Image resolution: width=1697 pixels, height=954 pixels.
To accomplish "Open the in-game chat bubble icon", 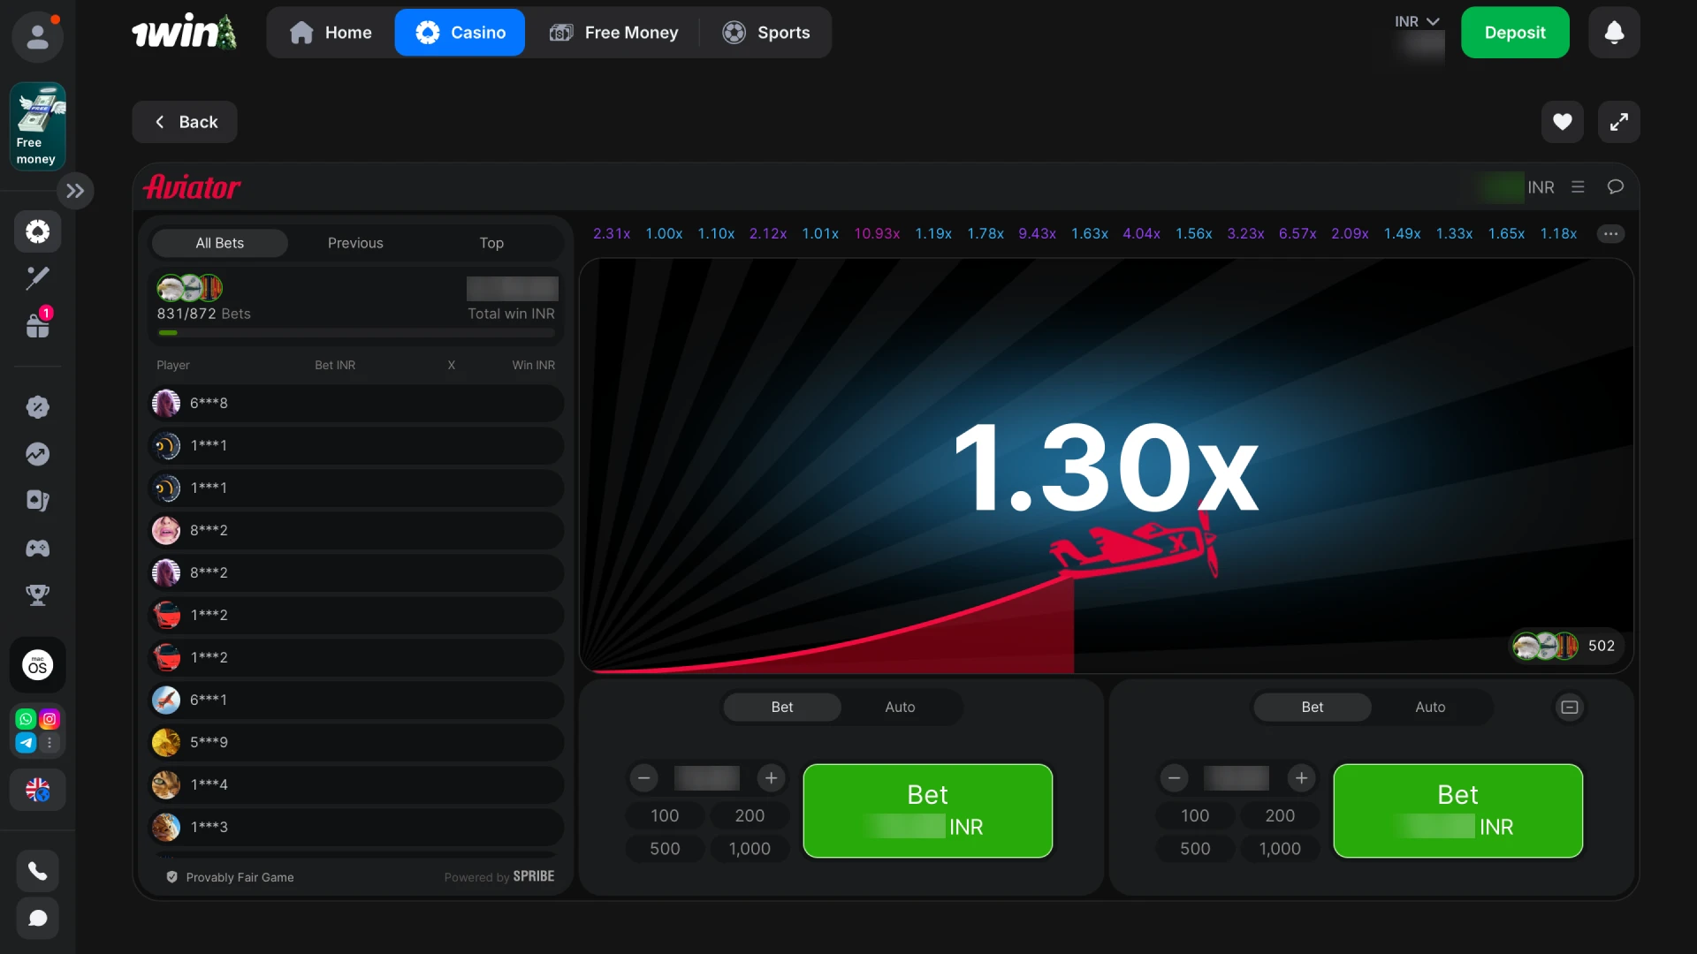I will point(1616,186).
